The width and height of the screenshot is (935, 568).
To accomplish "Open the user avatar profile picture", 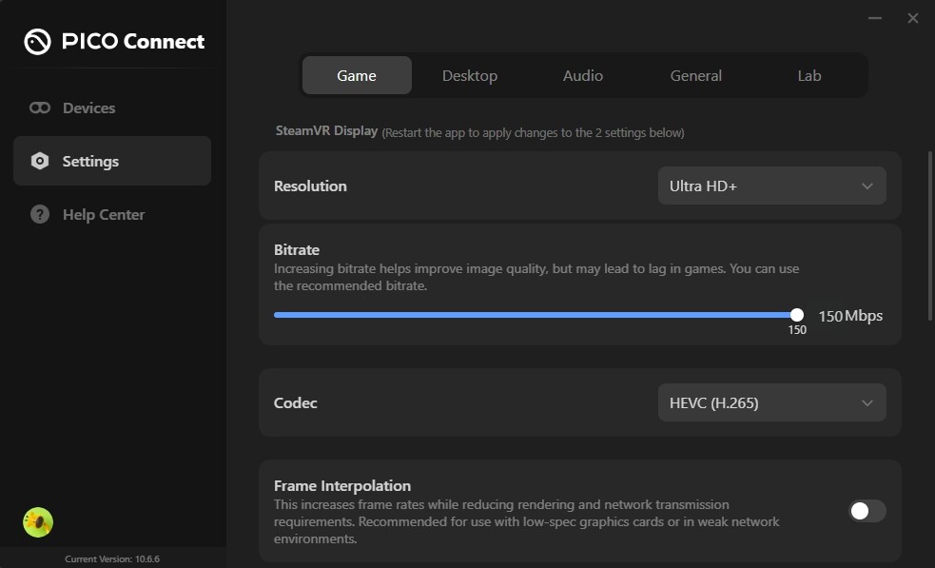I will 38,522.
